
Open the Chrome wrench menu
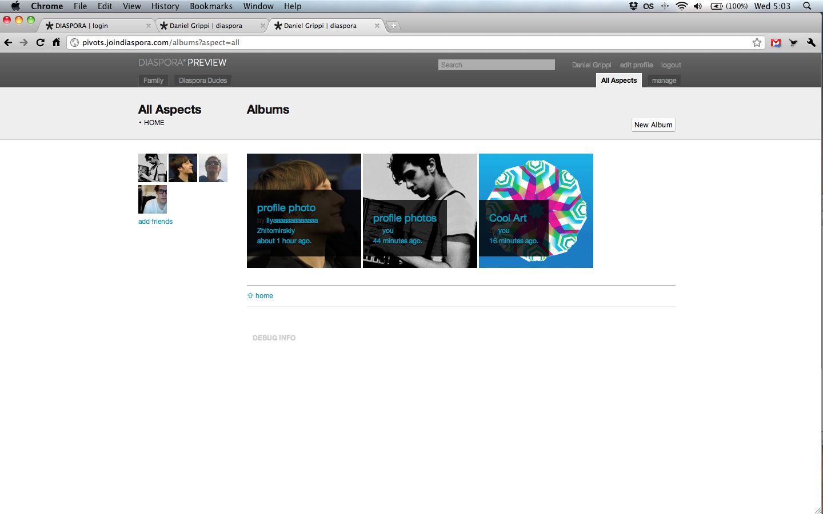pos(811,42)
